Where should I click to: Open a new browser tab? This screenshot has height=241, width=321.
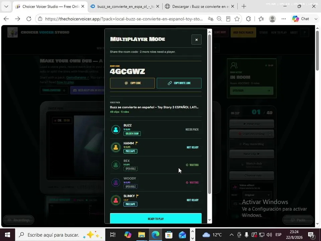click(x=244, y=7)
